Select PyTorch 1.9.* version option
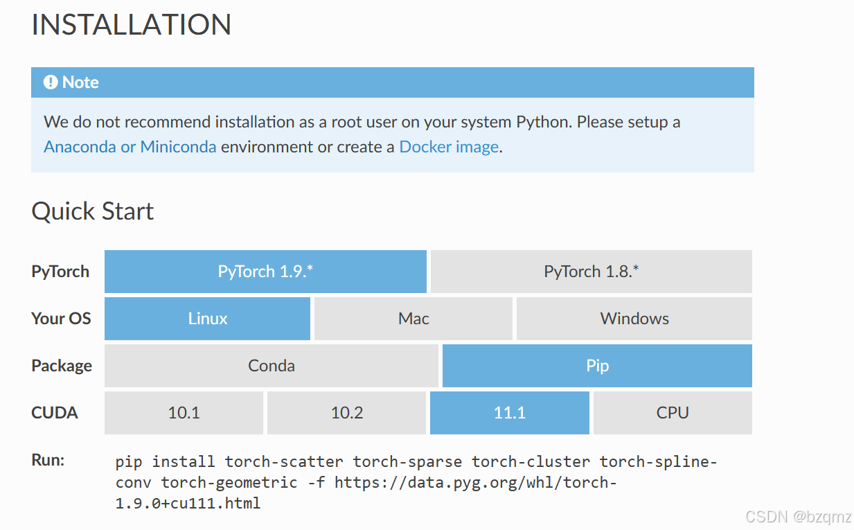 (x=265, y=272)
